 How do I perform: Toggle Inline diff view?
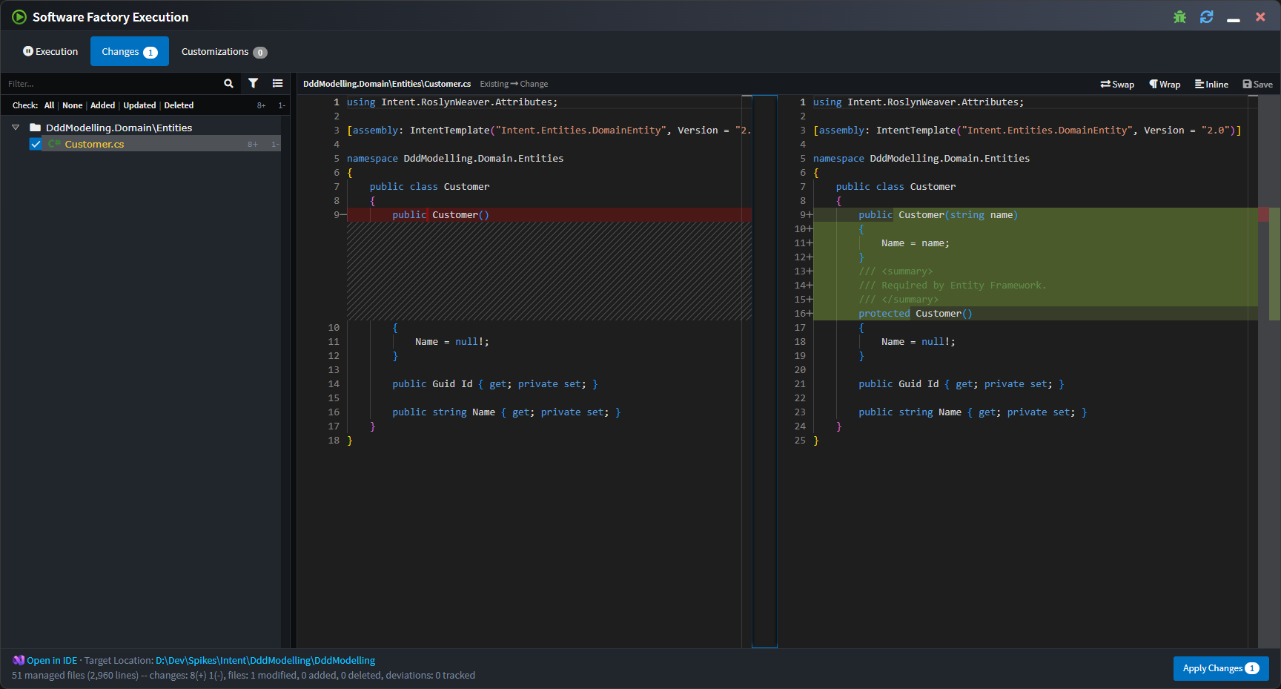(1211, 84)
